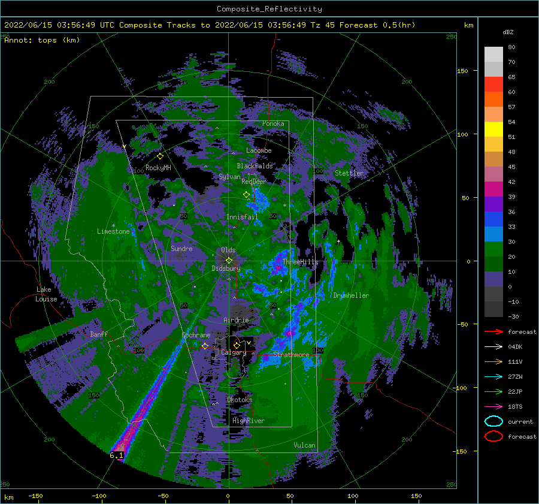This screenshot has height=504, width=539.
Task: Click the Sundre city label
Action: point(181,248)
